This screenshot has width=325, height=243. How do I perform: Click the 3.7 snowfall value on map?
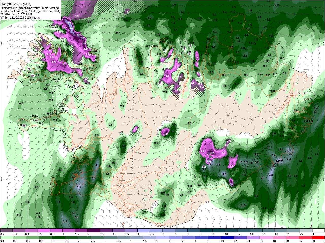tap(83, 38)
